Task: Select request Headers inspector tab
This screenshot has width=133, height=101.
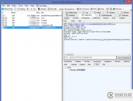Action: pos(66,18)
